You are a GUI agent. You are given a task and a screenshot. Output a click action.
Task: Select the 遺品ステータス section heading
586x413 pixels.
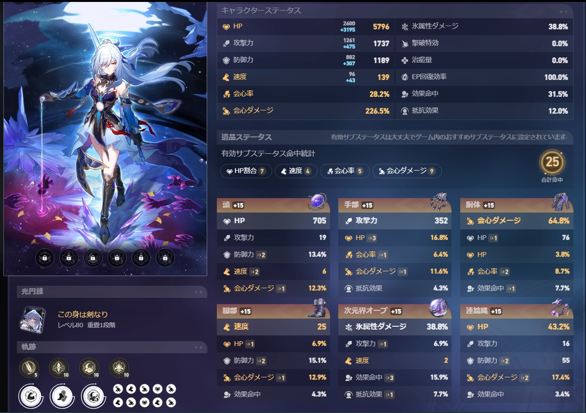[247, 137]
